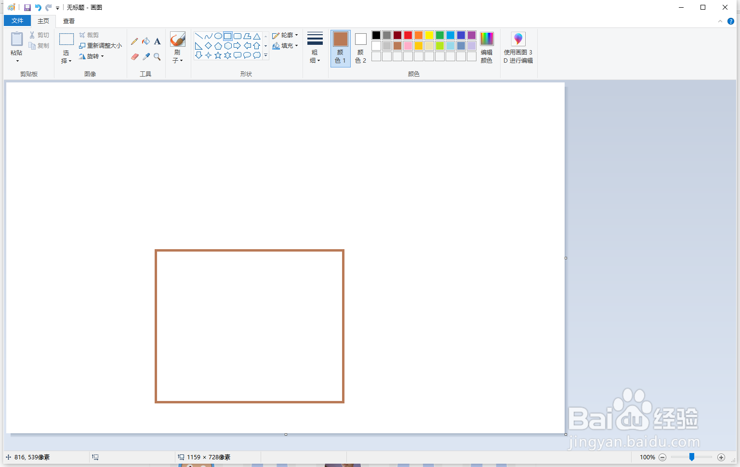Pick the green color swatch
The height and width of the screenshot is (467, 740).
pyautogui.click(x=440, y=35)
